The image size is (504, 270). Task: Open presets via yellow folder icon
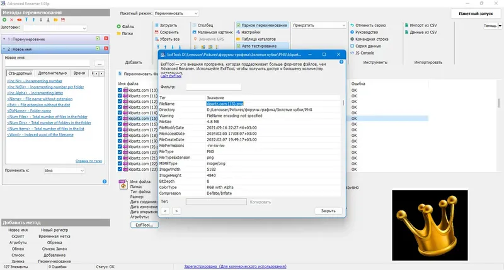55,20
